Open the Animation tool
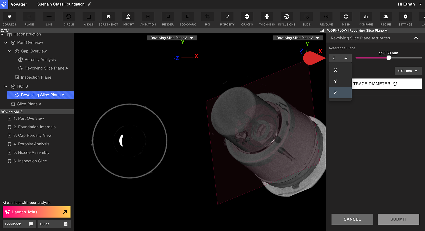 pyautogui.click(x=148, y=19)
